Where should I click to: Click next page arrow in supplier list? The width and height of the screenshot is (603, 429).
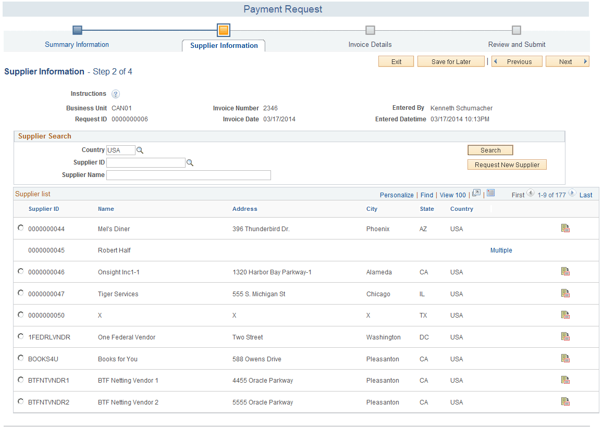(x=572, y=193)
